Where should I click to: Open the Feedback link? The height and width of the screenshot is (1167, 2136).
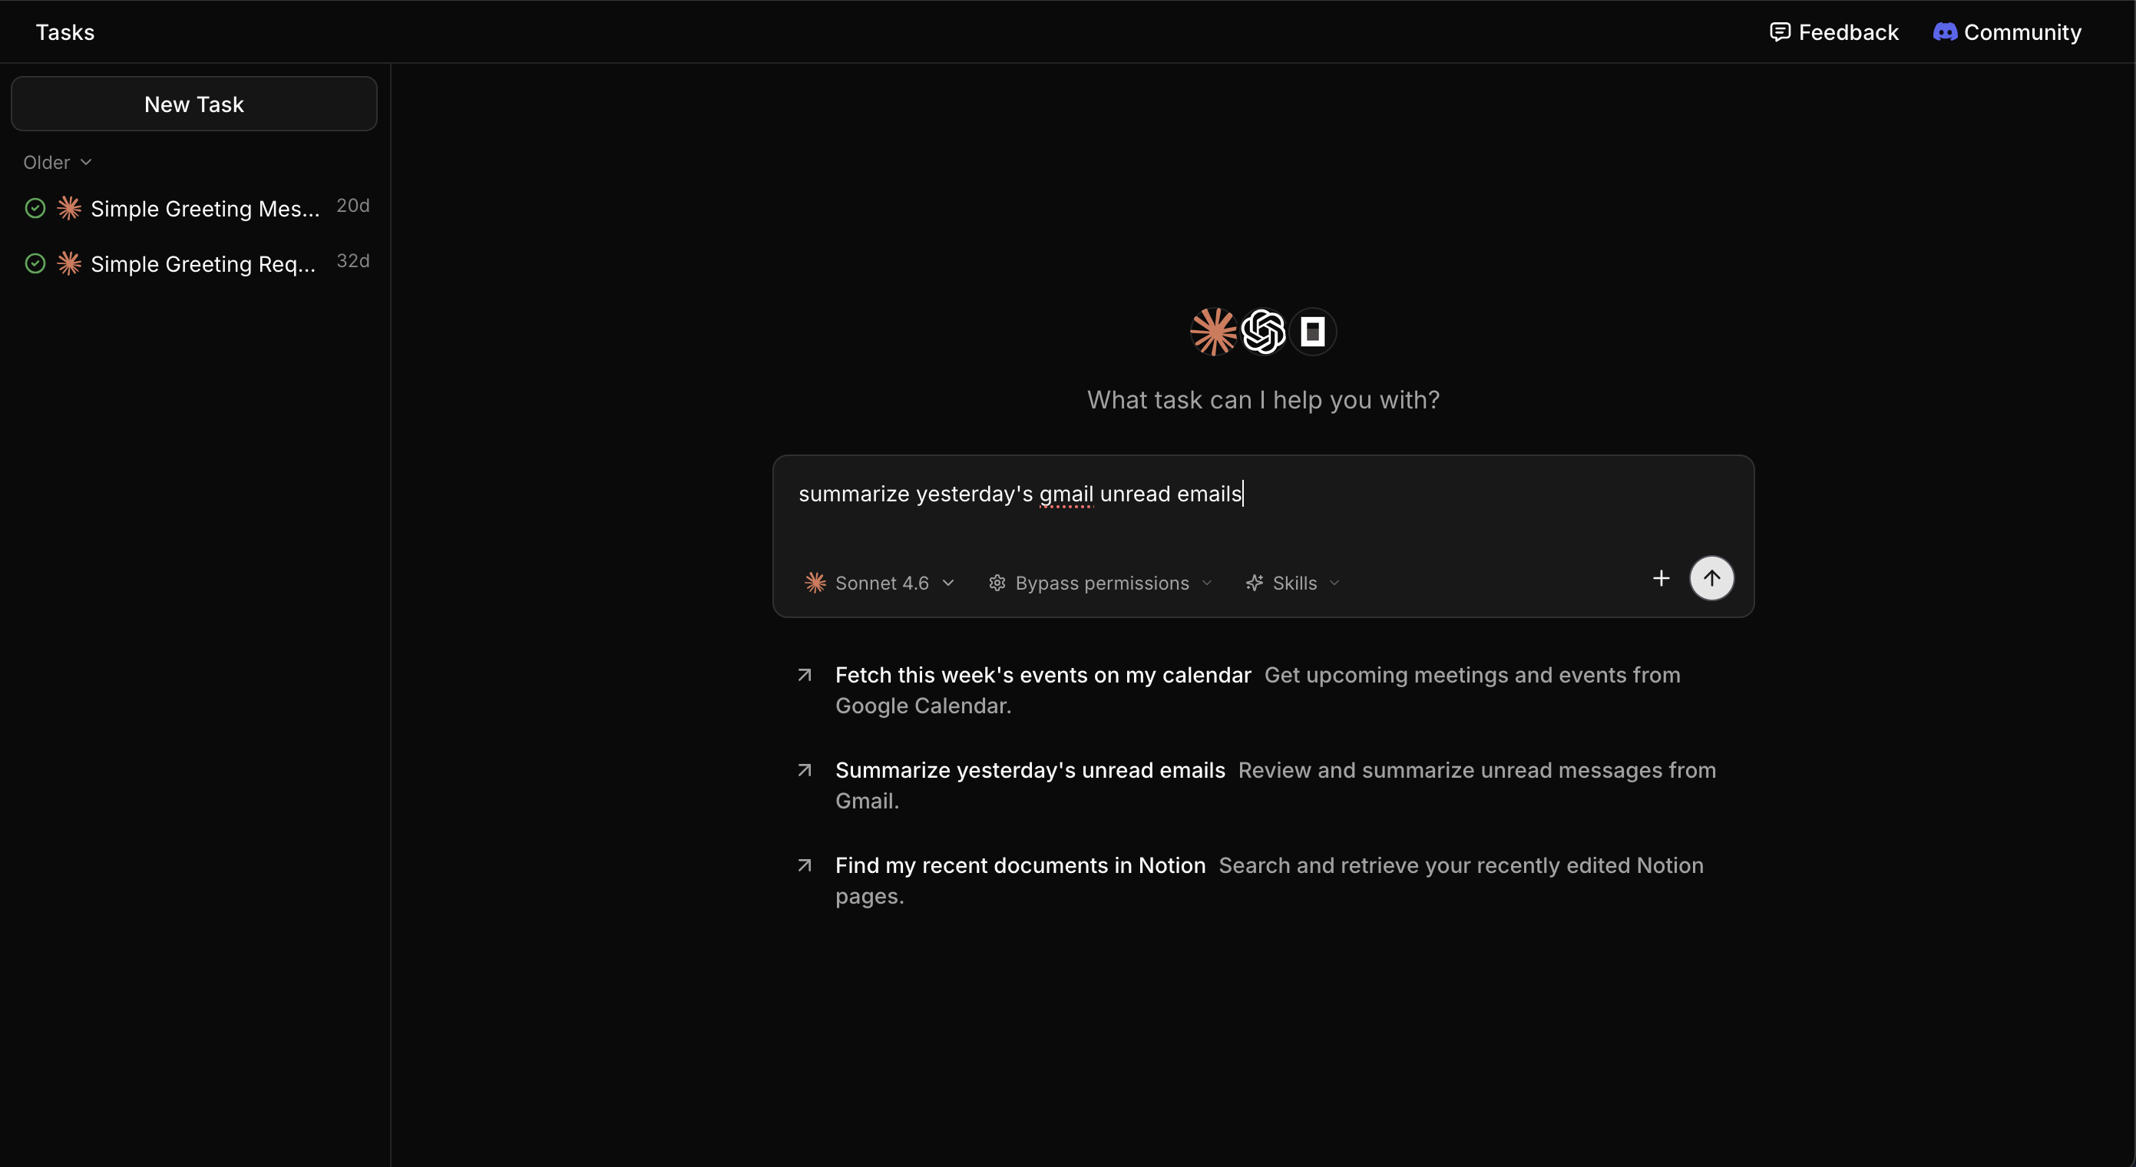[x=1833, y=32]
